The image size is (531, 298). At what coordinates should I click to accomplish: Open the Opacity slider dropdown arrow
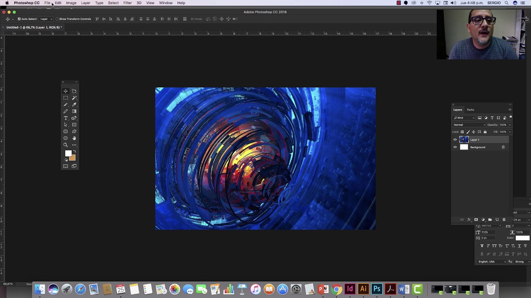coord(510,125)
